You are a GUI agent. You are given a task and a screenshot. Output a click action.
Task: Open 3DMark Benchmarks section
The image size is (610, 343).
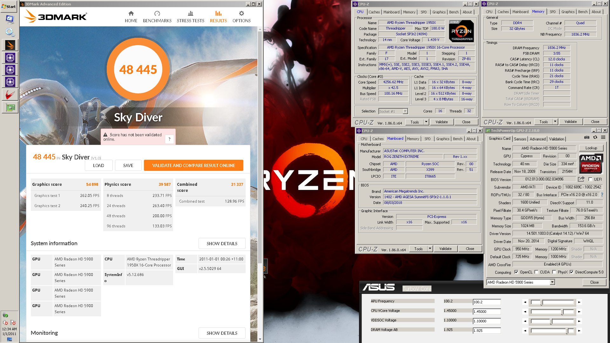[x=157, y=17]
